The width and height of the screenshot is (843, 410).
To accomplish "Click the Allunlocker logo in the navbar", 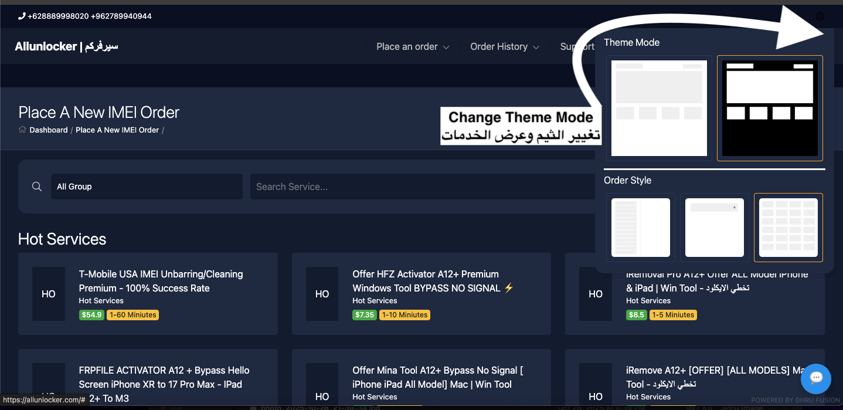I will coord(66,46).
